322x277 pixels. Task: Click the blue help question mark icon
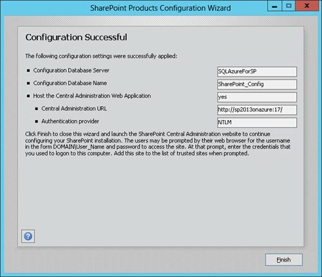tap(28, 237)
